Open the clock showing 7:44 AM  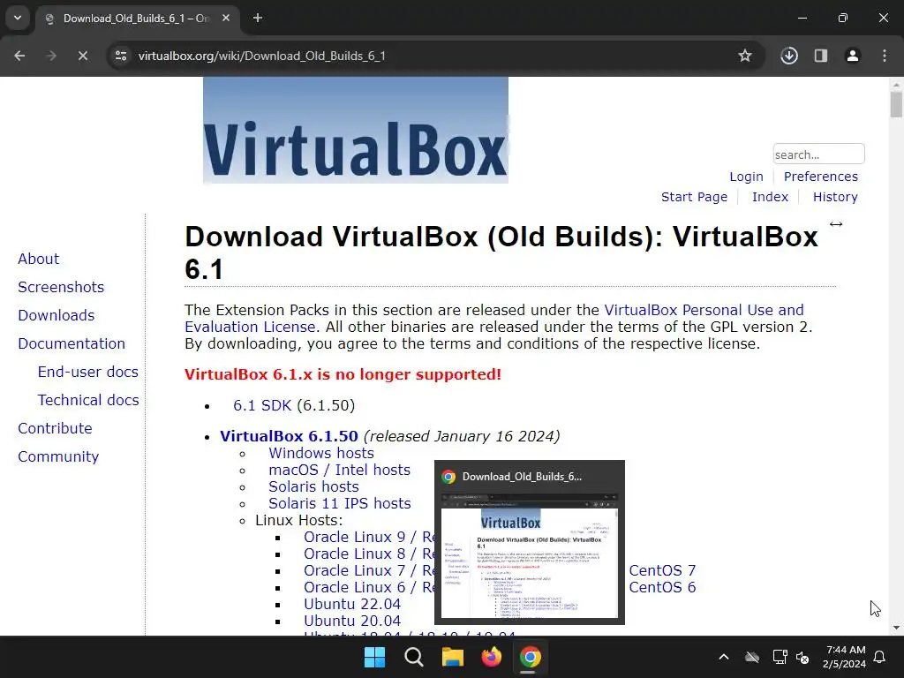tap(844, 657)
